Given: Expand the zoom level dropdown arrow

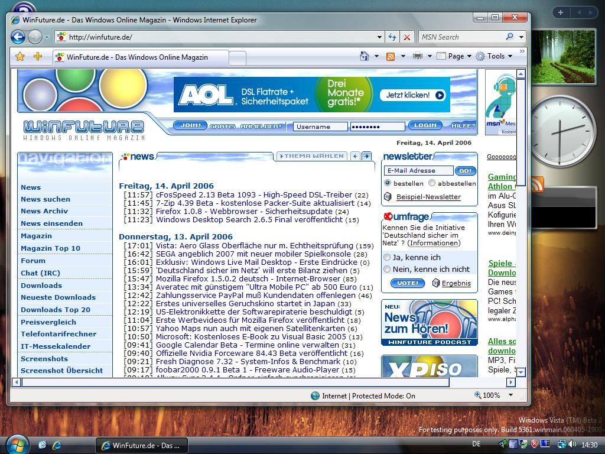Looking at the screenshot, I should (x=511, y=395).
